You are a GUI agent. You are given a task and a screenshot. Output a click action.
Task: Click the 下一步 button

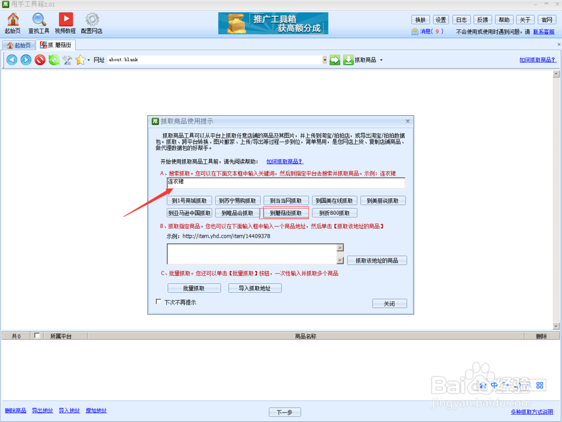coord(284,412)
